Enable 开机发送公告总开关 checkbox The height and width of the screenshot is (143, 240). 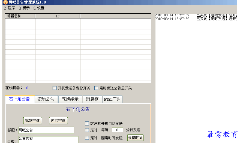55,88
